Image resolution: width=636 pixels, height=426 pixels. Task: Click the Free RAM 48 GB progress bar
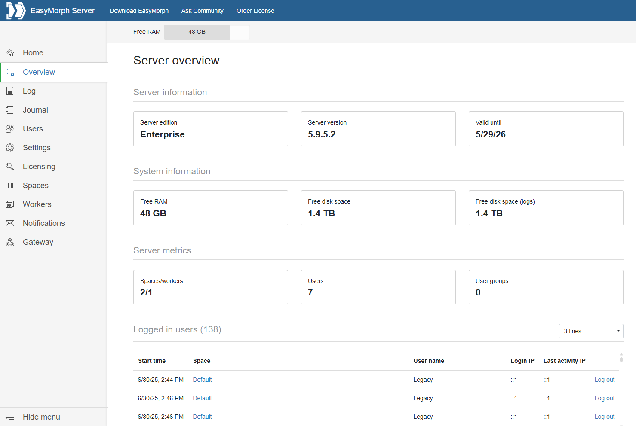[x=206, y=32]
